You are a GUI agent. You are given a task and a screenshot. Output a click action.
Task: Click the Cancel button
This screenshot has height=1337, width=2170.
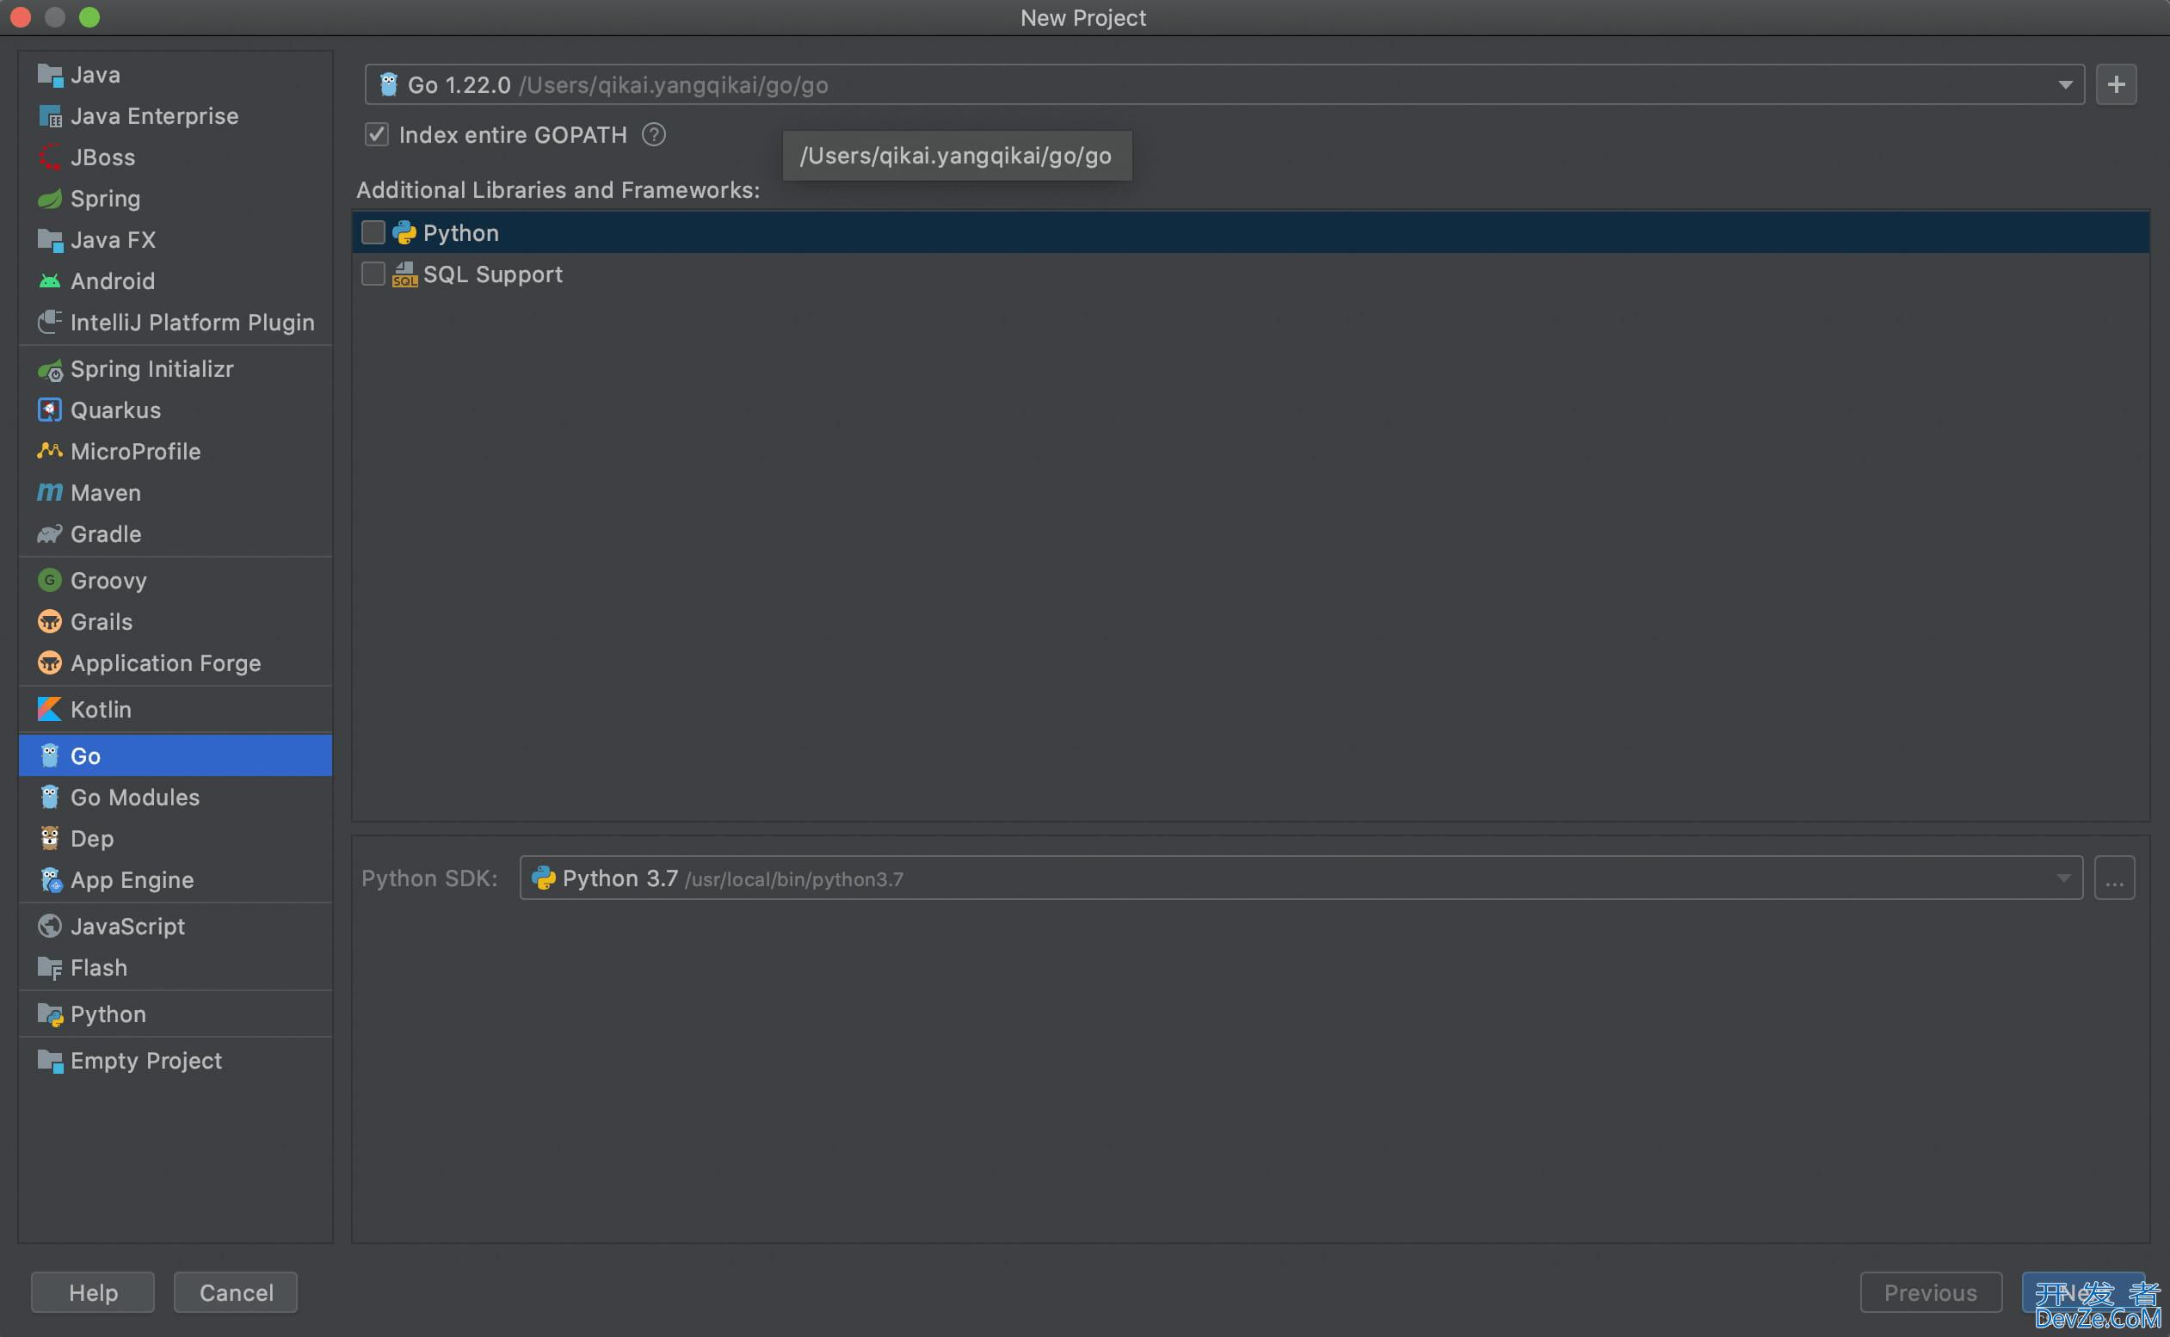point(236,1293)
